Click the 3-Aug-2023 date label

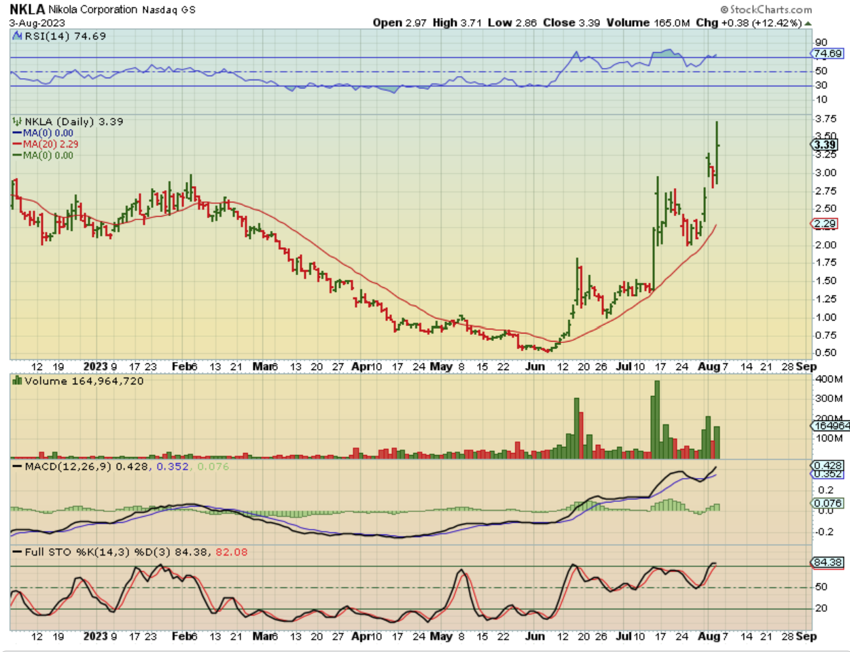pos(37,23)
